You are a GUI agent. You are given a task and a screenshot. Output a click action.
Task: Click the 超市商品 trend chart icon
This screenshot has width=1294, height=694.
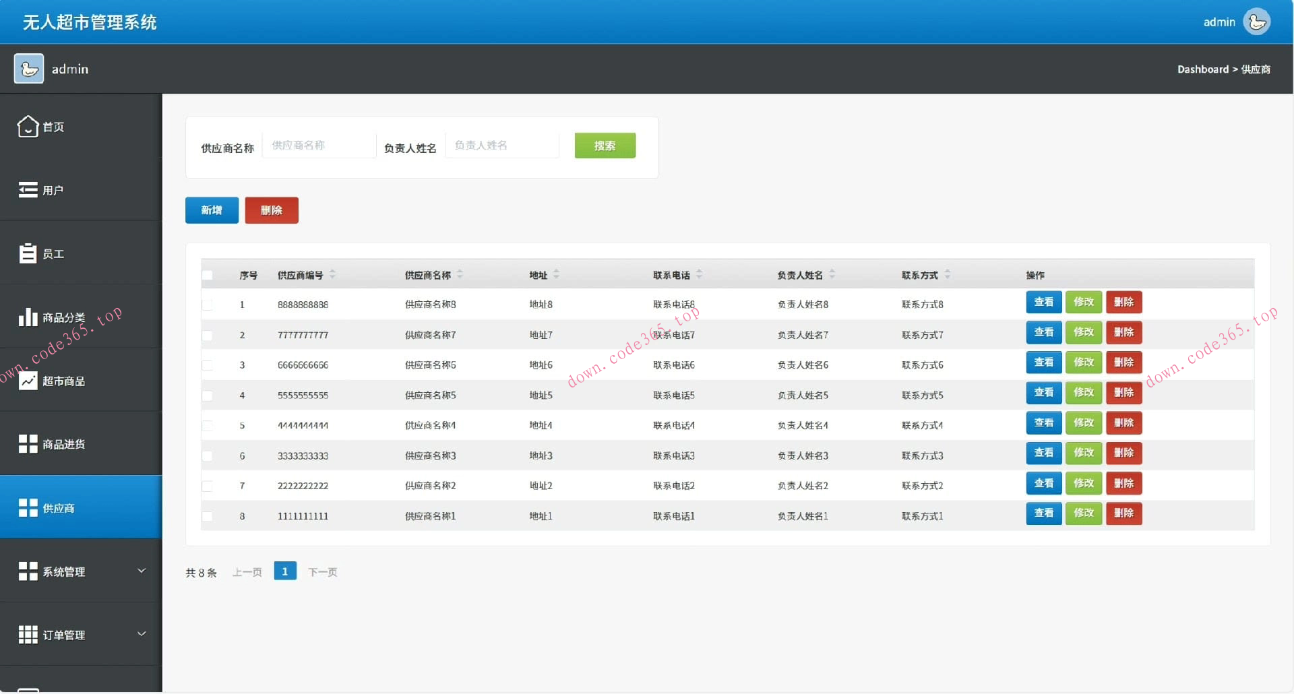click(28, 381)
